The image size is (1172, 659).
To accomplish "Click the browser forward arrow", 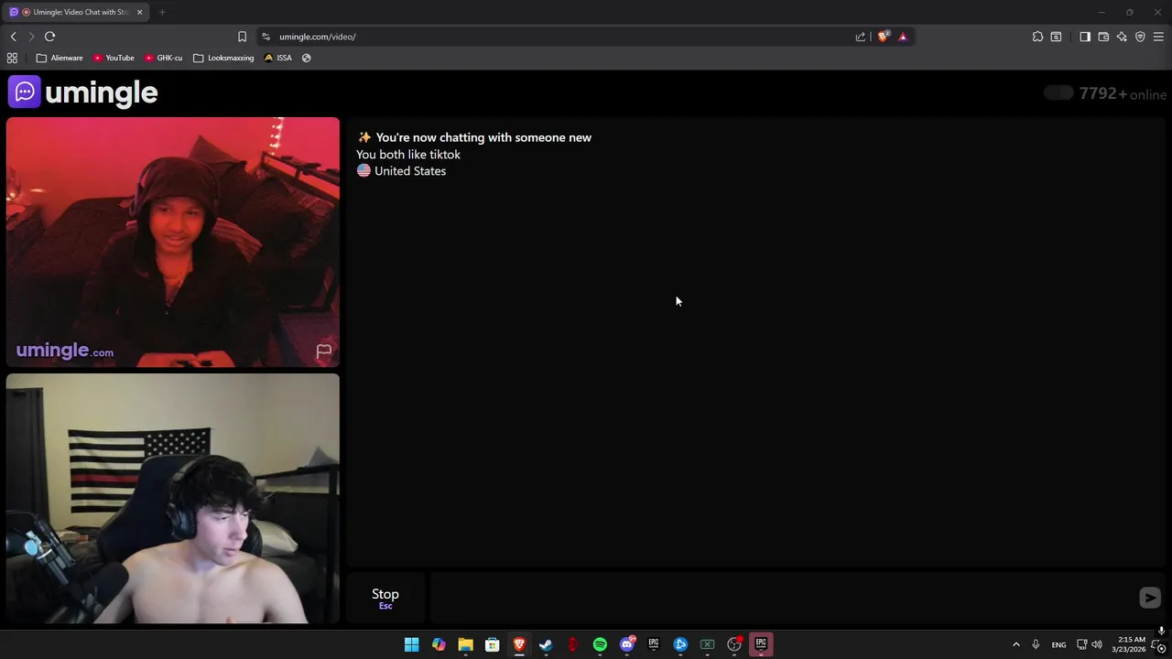I will coord(31,37).
